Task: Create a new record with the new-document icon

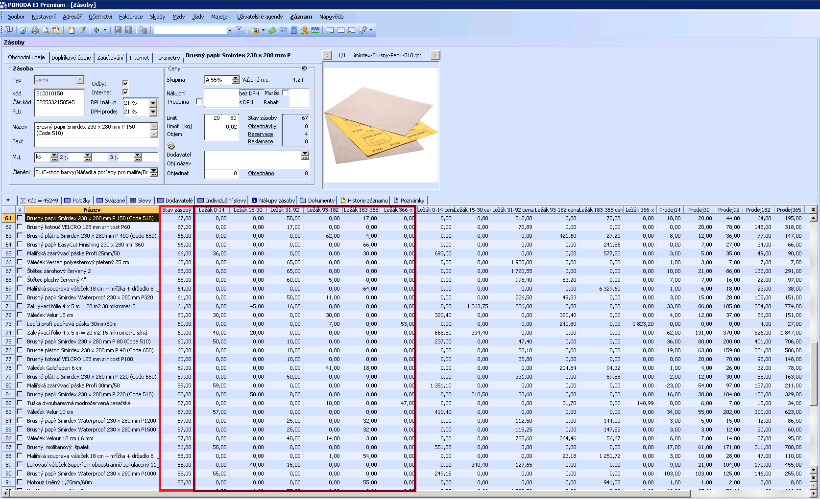Action: [71, 30]
